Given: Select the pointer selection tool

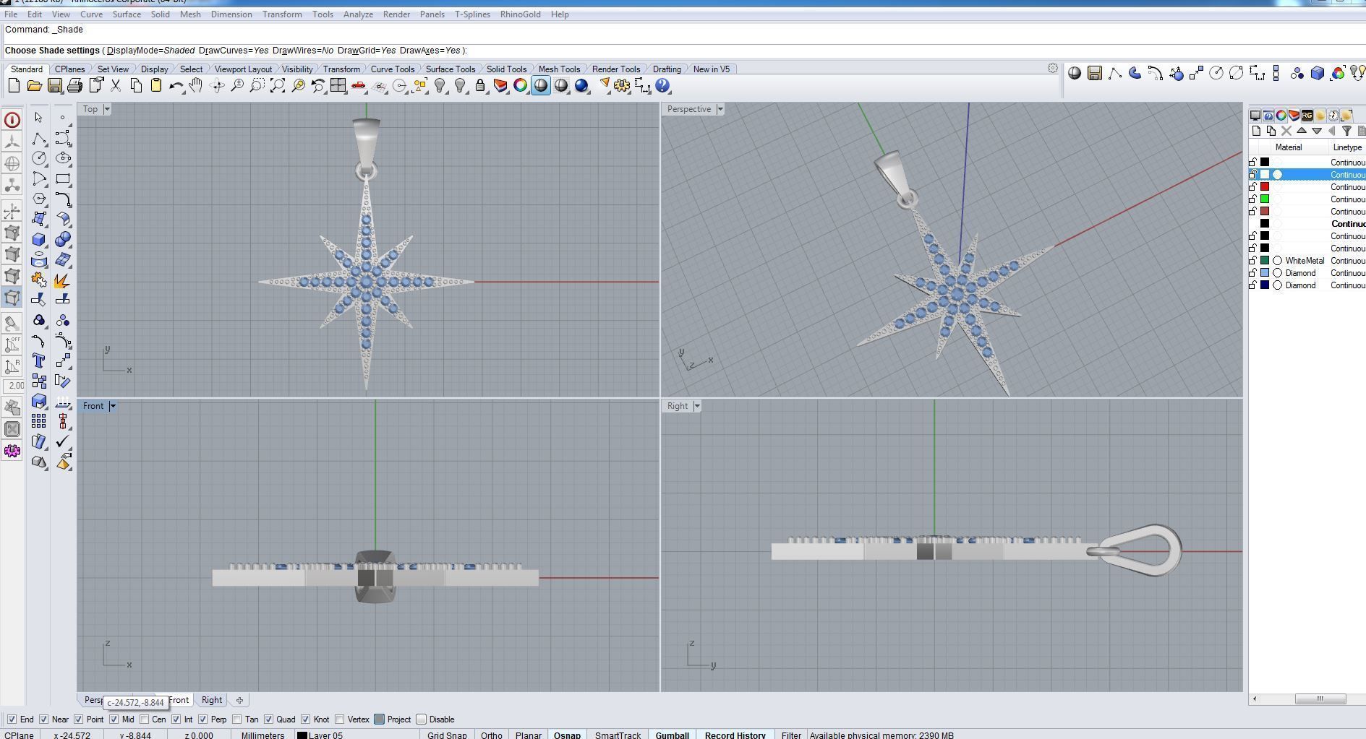Looking at the screenshot, I should [38, 118].
